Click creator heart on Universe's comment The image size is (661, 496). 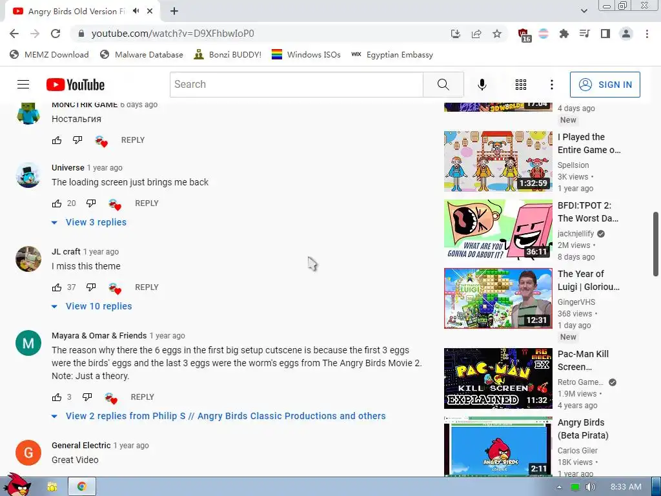coord(115,204)
